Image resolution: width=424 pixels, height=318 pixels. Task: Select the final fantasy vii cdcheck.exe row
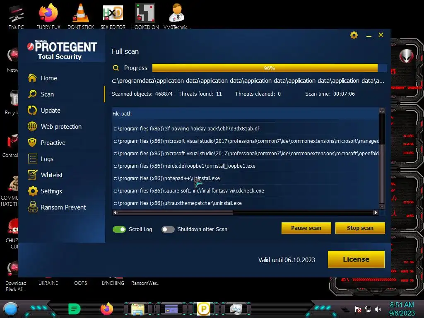tap(246, 191)
